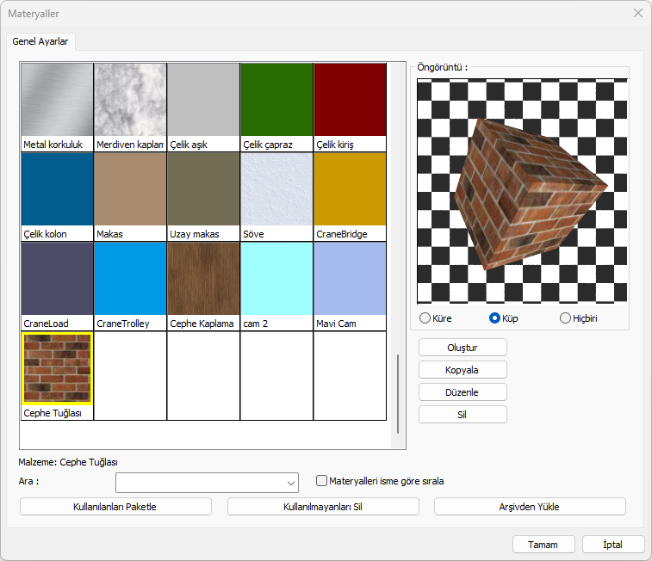The height and width of the screenshot is (561, 652).
Task: Click the green Çelik çapraz swatch
Action: click(276, 100)
